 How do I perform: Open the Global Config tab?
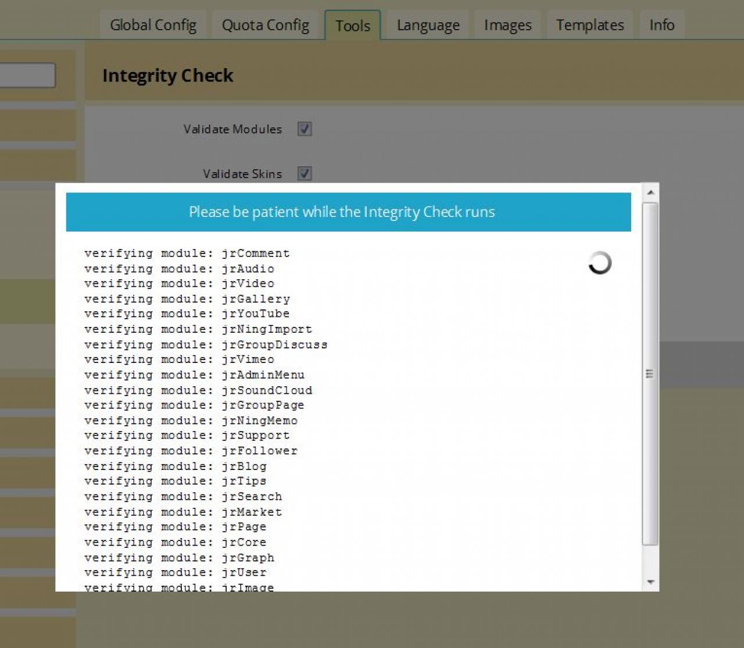click(153, 25)
